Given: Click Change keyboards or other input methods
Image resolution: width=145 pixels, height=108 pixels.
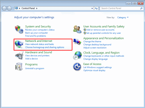Looking at the screenshot, I should tap(104, 56).
